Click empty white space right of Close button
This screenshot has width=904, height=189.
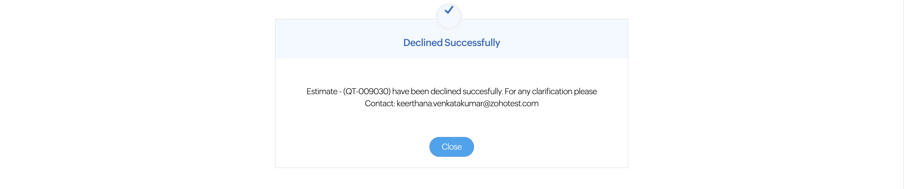(x=551, y=147)
